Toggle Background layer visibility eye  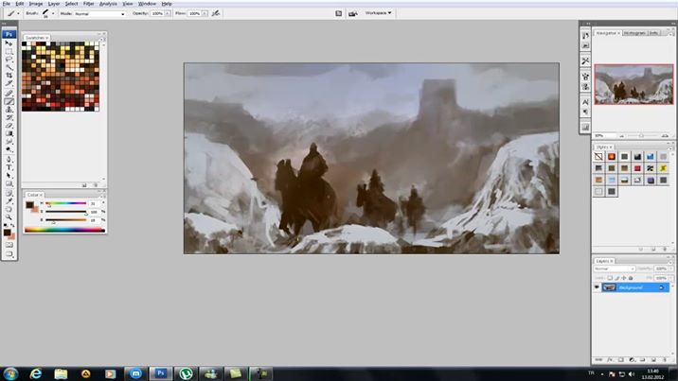pyautogui.click(x=597, y=287)
